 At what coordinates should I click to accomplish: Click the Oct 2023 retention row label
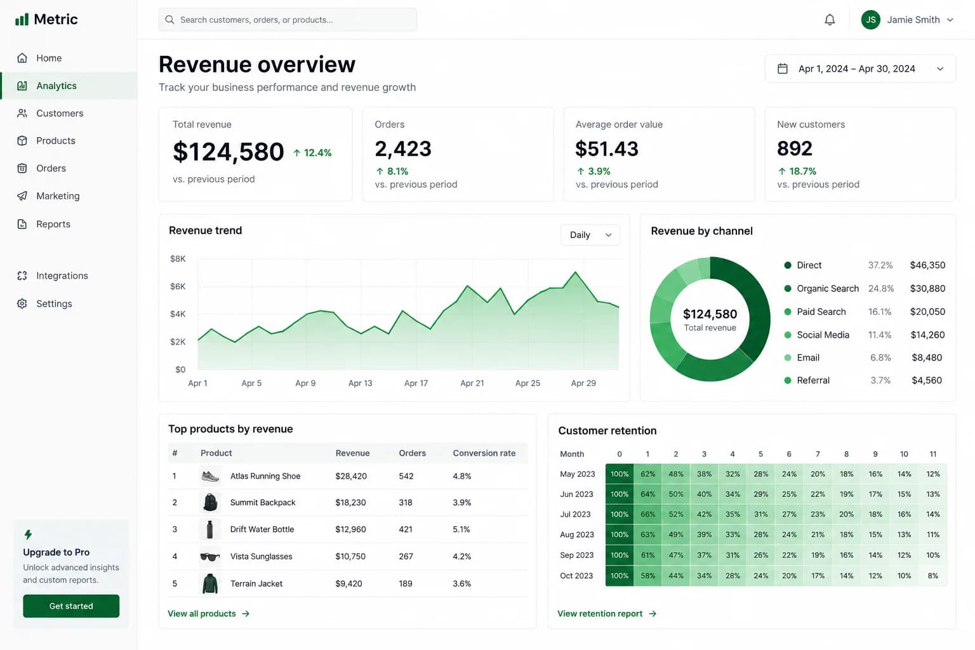tap(576, 576)
